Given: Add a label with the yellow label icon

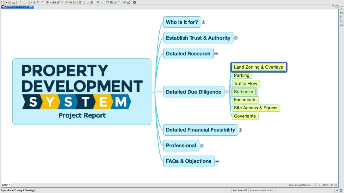Looking at the screenshot, I should coord(62,2).
